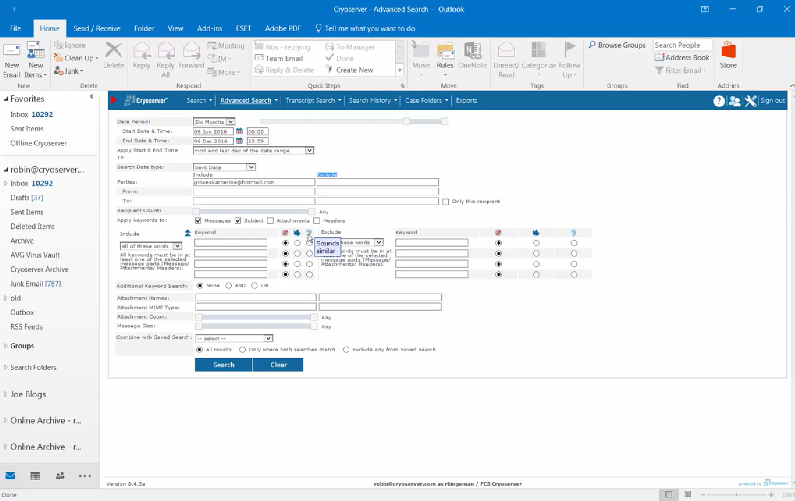
Task: Open the Address Book
Action: [x=682, y=58]
